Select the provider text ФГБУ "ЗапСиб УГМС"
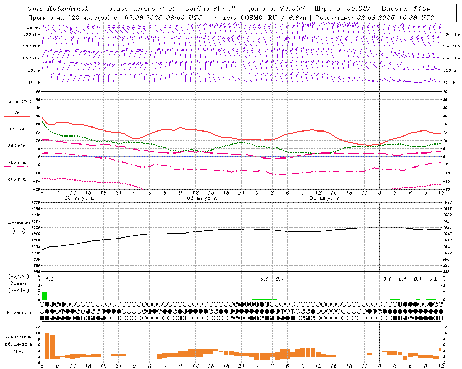This screenshot has height=369, width=462. click(x=197, y=9)
